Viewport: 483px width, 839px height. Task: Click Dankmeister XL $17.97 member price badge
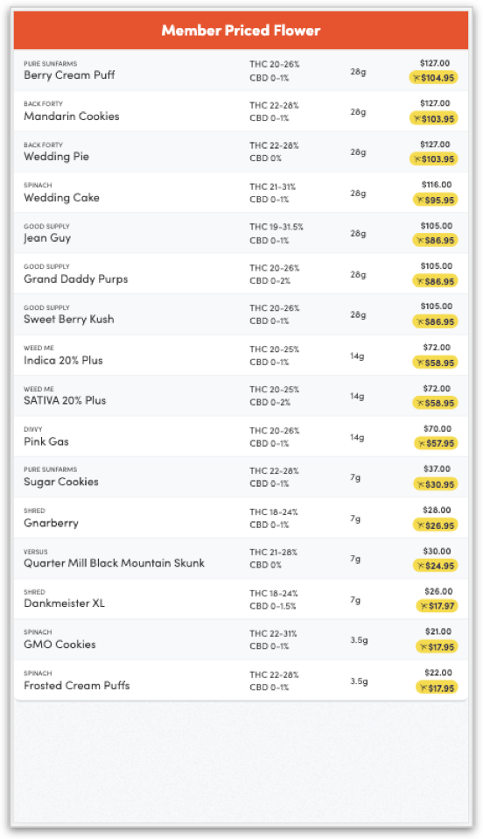click(x=437, y=606)
